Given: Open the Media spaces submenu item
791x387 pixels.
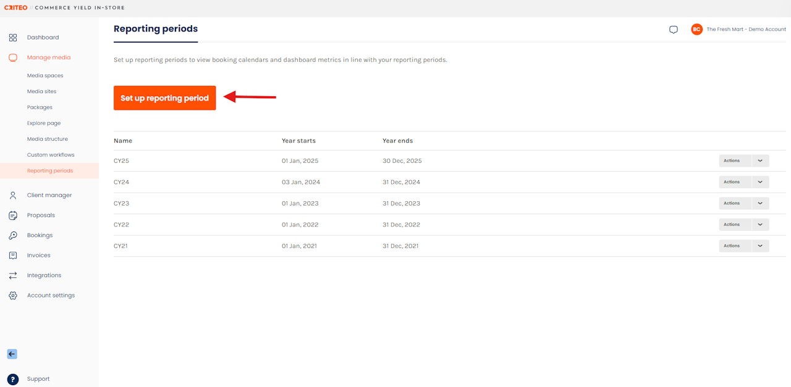Looking at the screenshot, I should coord(45,75).
